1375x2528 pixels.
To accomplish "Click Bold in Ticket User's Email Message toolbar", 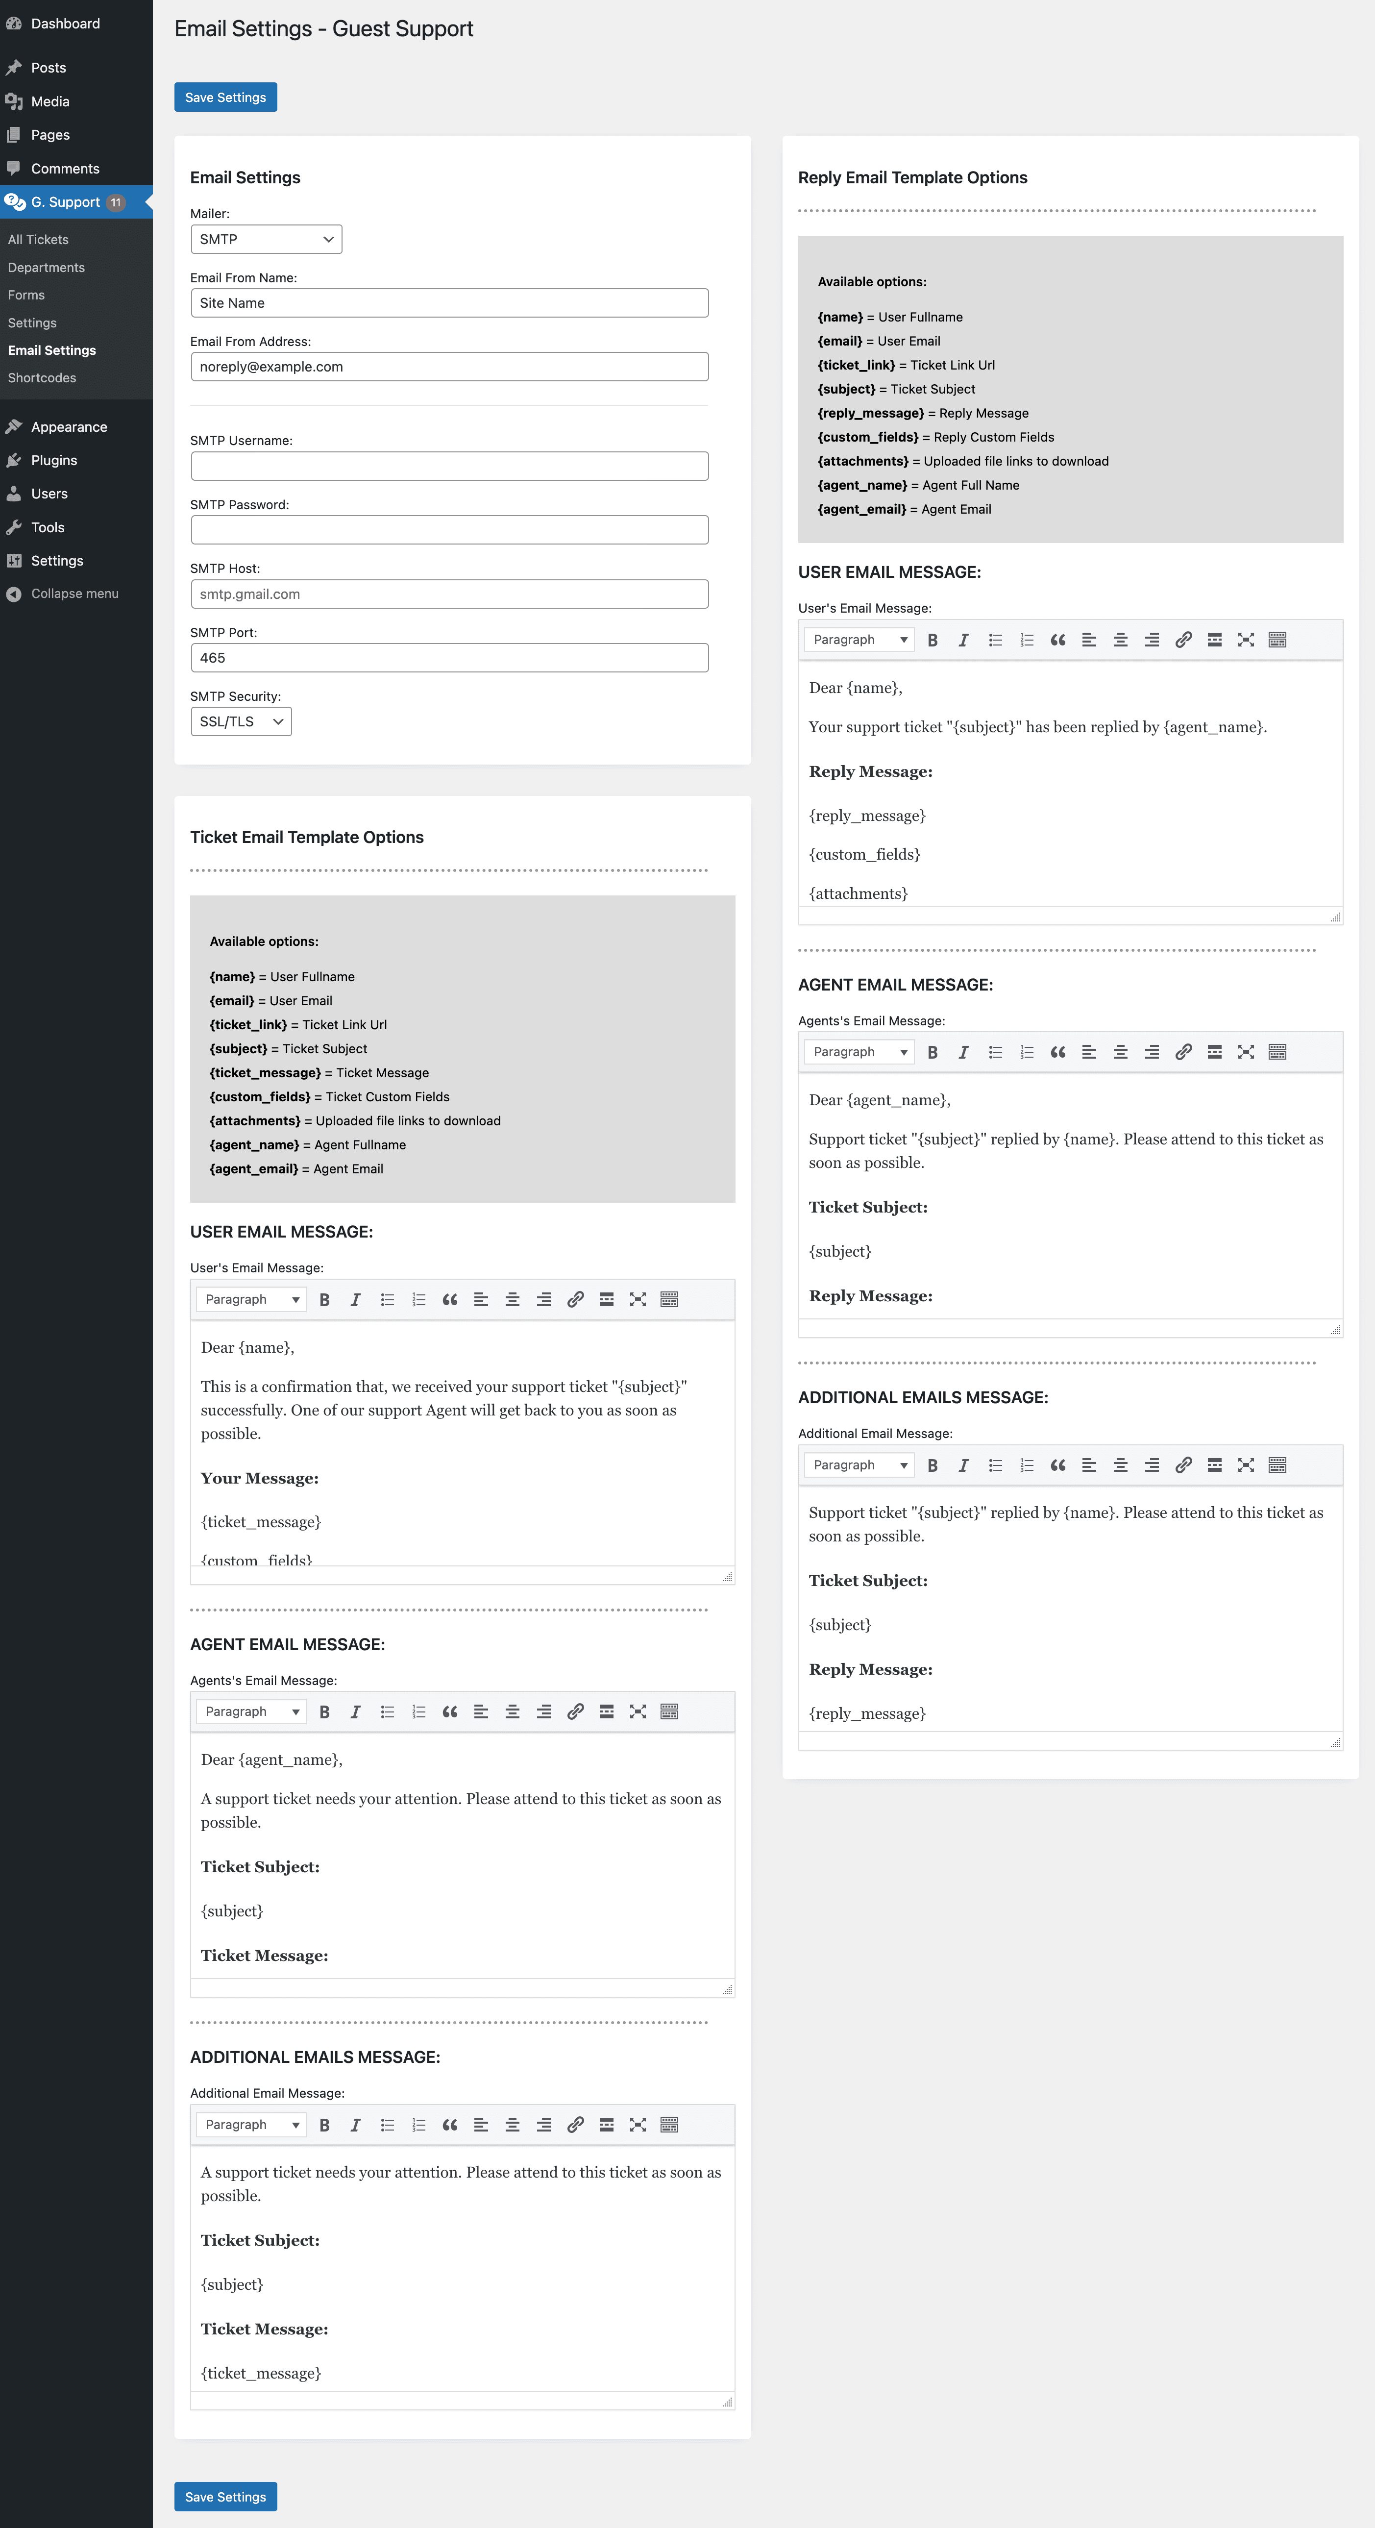I will tap(325, 1299).
